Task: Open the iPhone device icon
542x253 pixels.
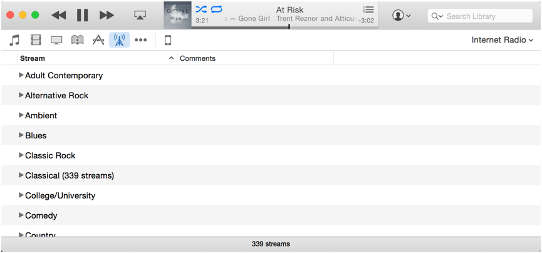Action: 168,40
